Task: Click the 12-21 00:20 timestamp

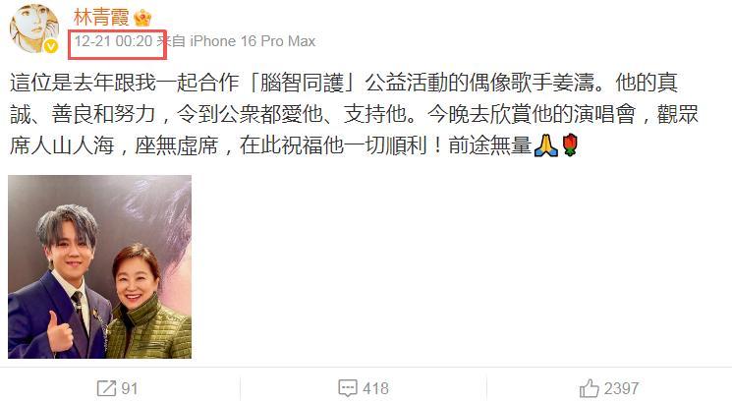Action: point(113,41)
